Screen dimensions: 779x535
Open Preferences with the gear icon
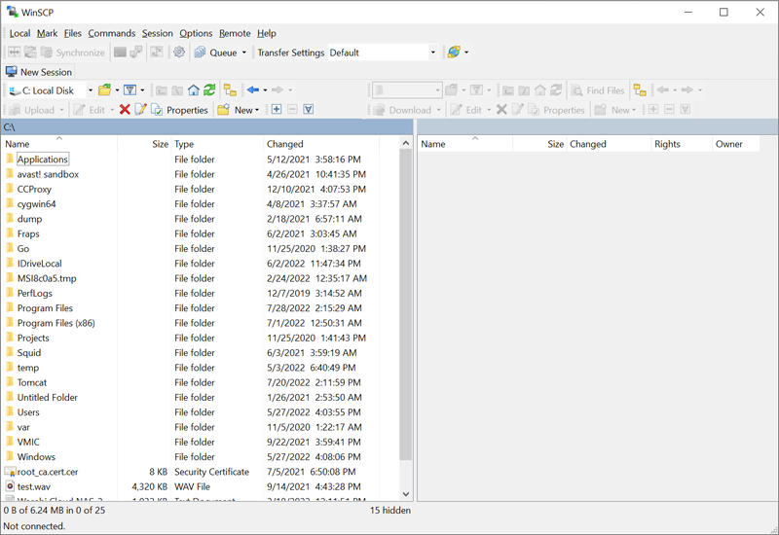[179, 53]
